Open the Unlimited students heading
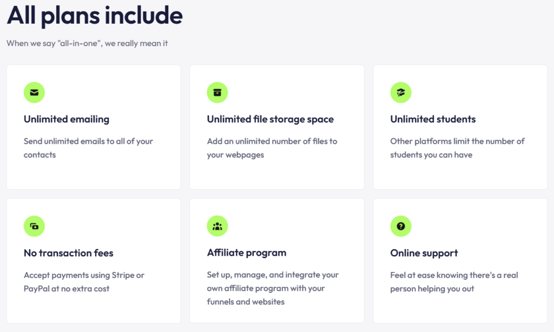This screenshot has width=554, height=332. click(433, 119)
